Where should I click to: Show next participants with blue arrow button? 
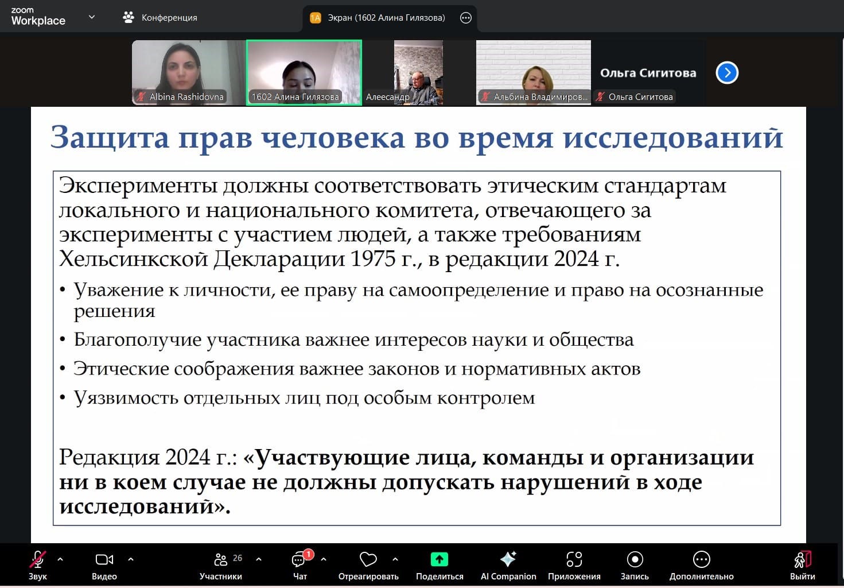727,73
